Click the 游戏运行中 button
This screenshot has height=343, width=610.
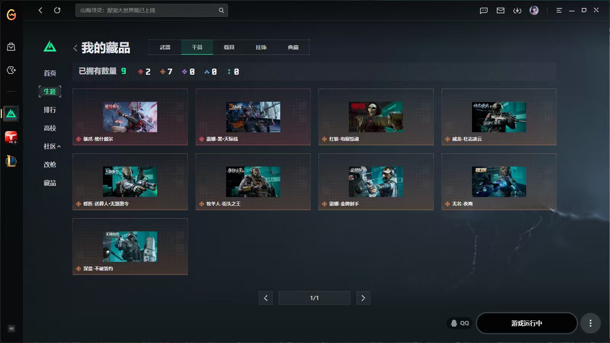coord(527,323)
